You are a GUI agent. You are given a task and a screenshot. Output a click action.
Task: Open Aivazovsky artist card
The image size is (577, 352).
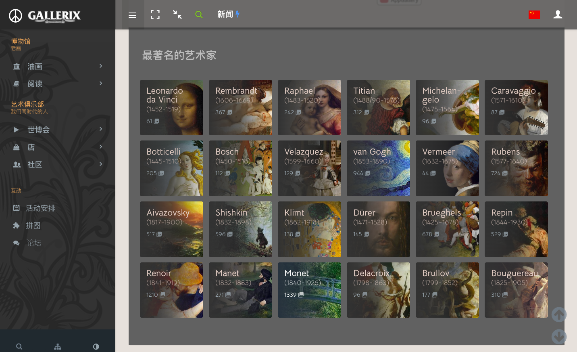click(171, 229)
